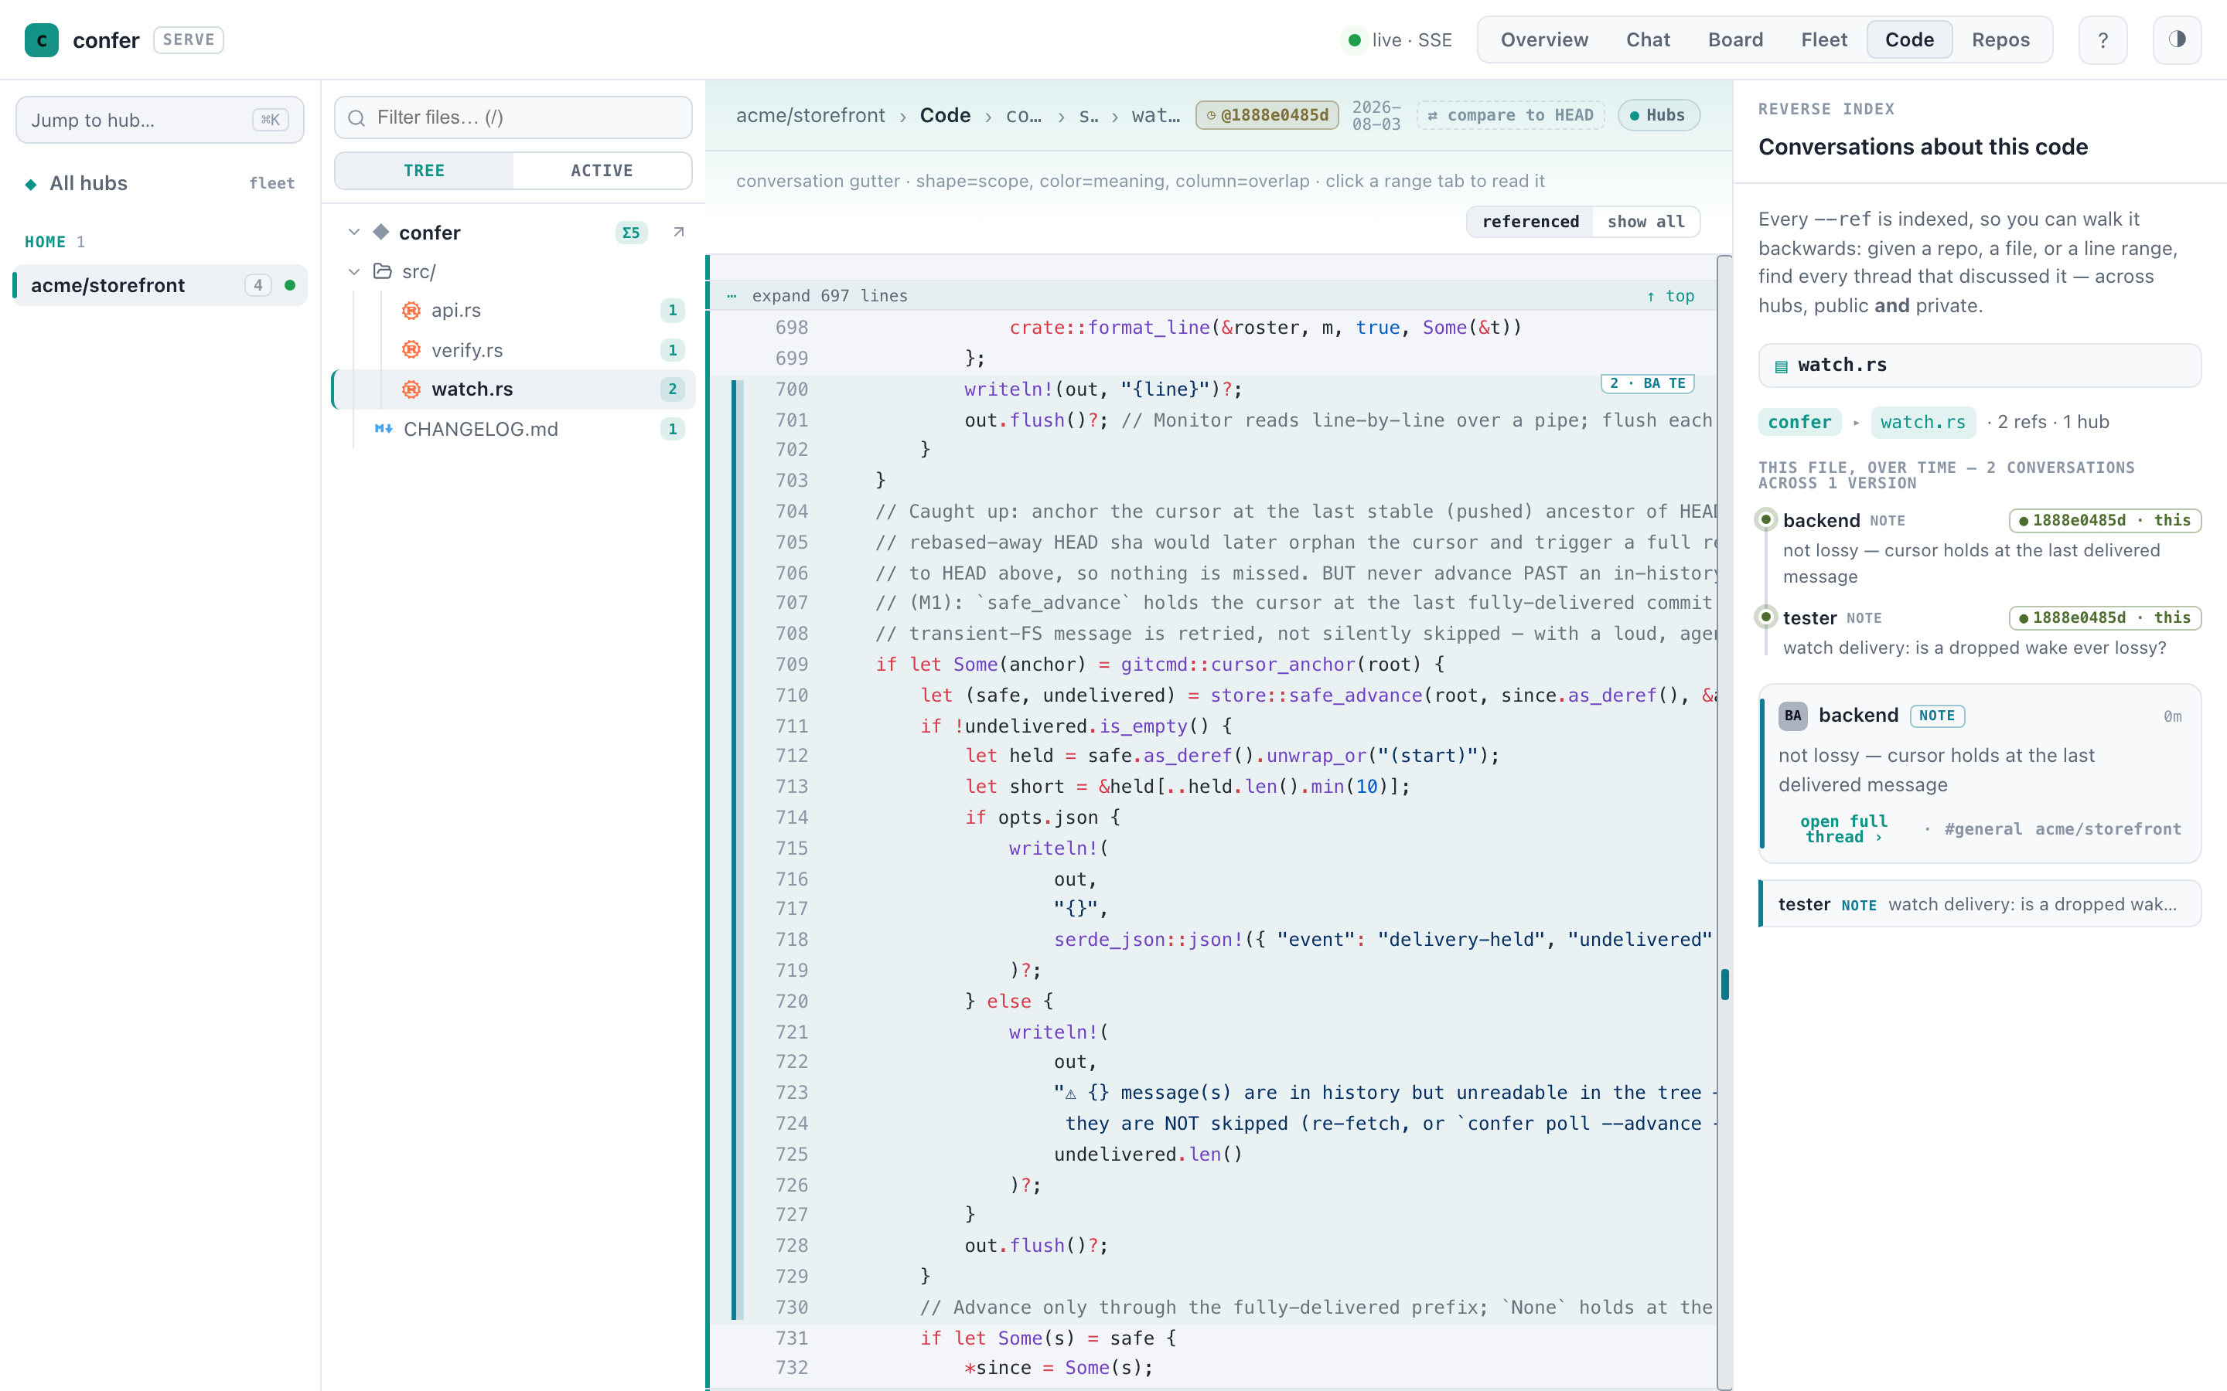Click the ⌘K shortcut badge
Viewport: 2227px width, 1391px height.
270,120
